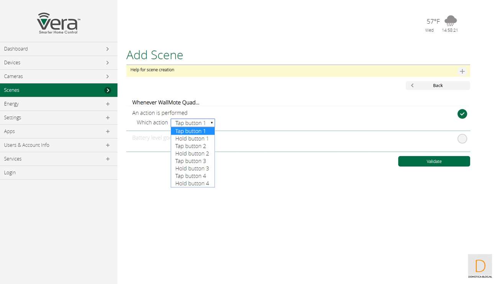
Task: Go Back to the previous step
Action: tap(437, 86)
